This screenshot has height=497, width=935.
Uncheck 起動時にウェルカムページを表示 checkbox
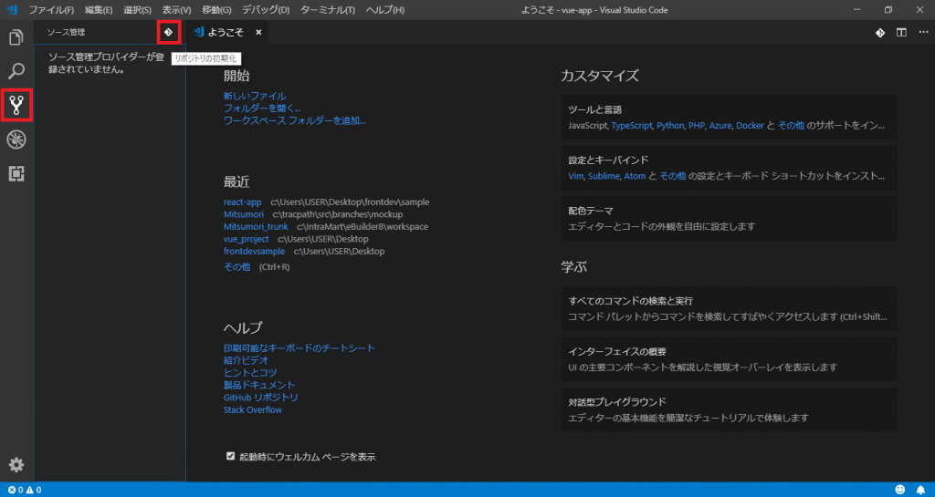(x=231, y=456)
